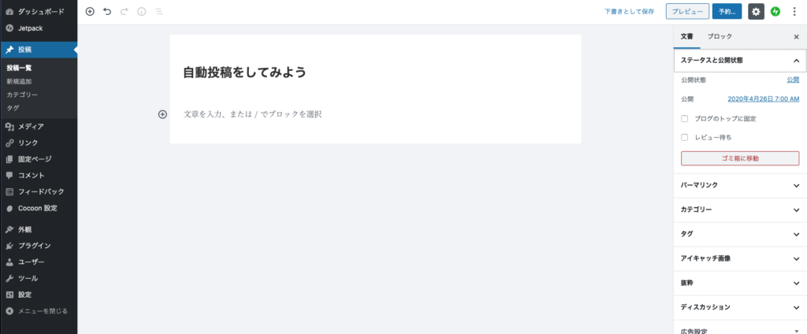
Task: Click the プレビュー button
Action: click(x=686, y=12)
